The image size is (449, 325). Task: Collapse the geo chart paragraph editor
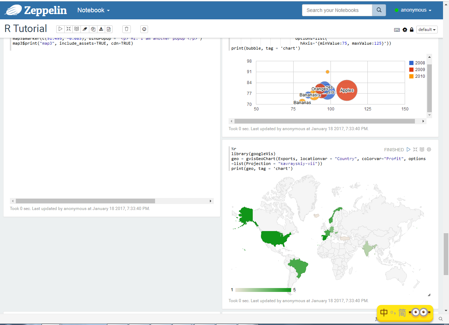(x=415, y=149)
